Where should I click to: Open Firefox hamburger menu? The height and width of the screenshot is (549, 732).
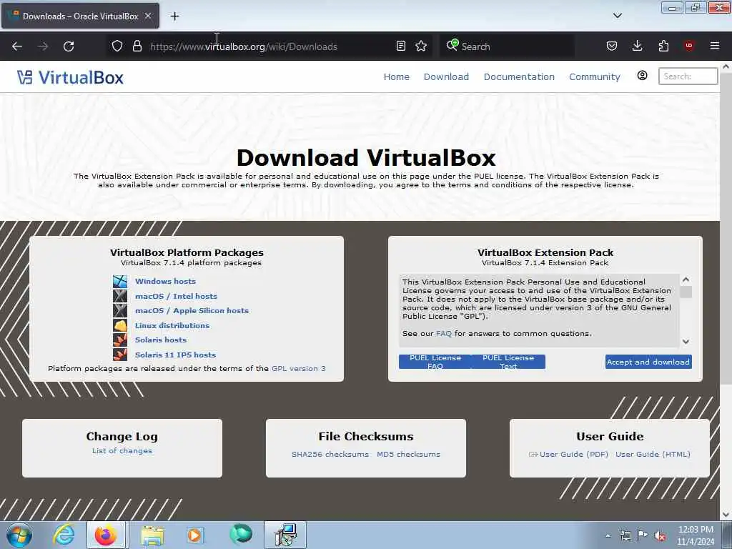point(715,46)
